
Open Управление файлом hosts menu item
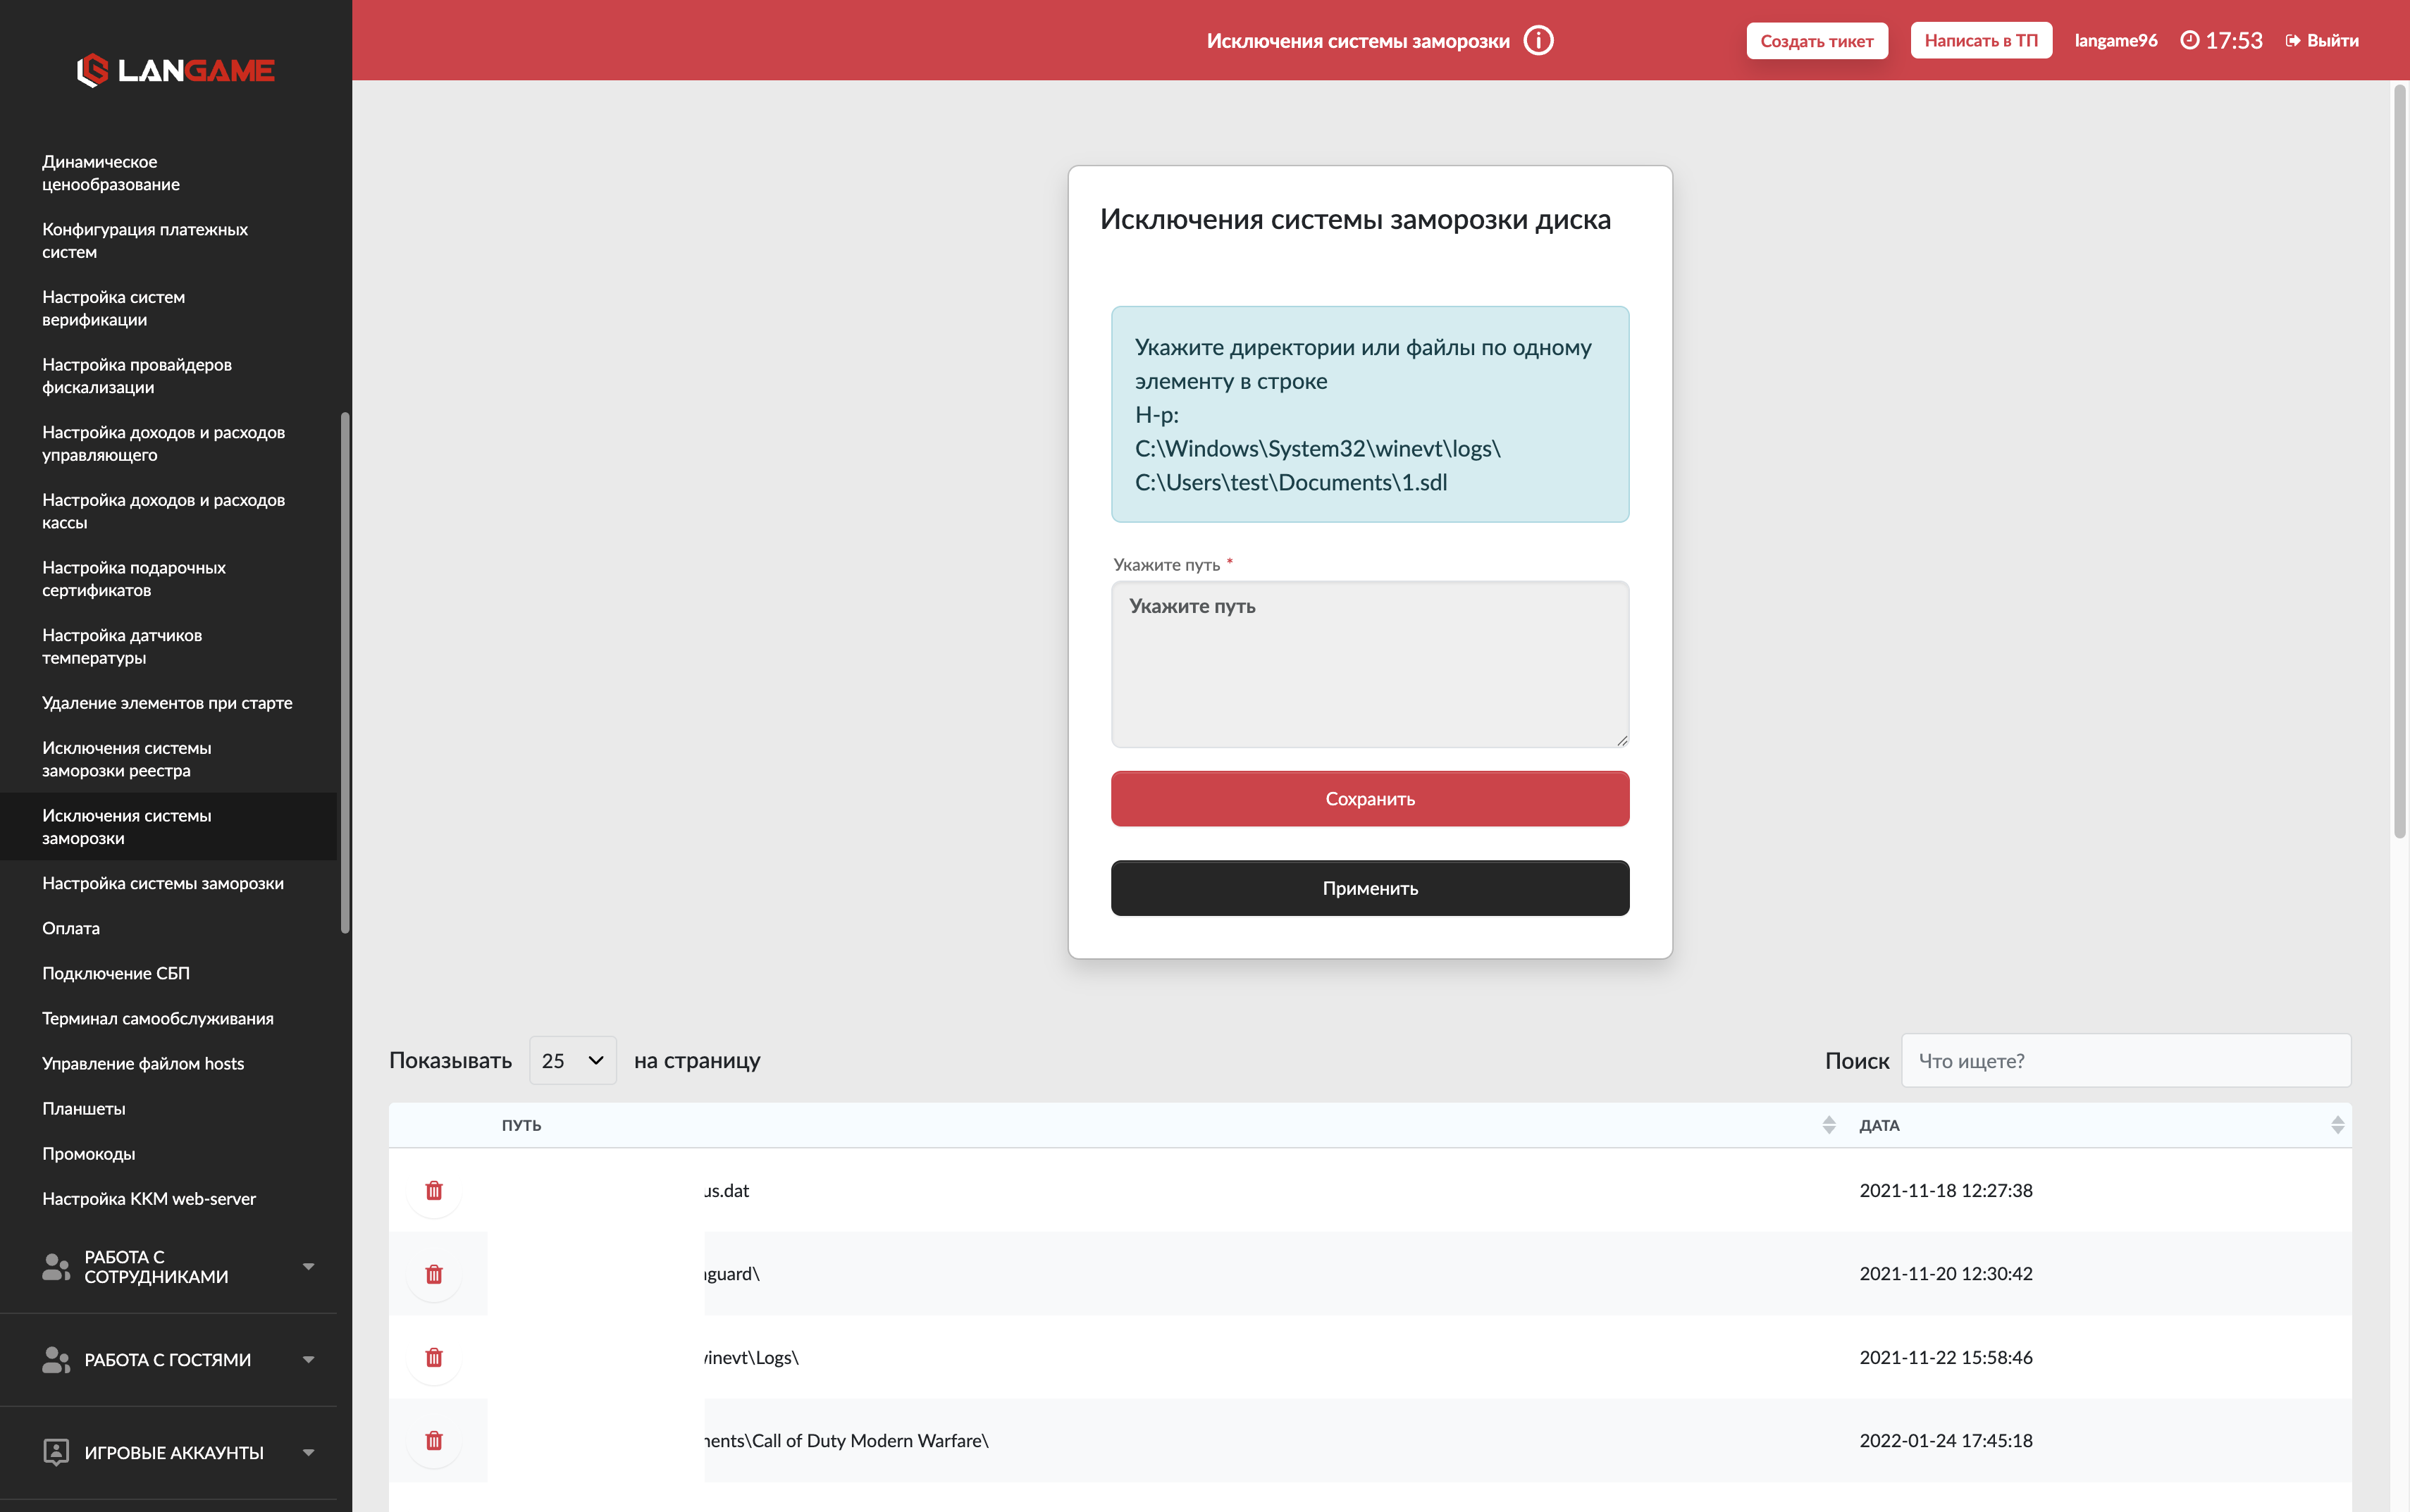(143, 1063)
